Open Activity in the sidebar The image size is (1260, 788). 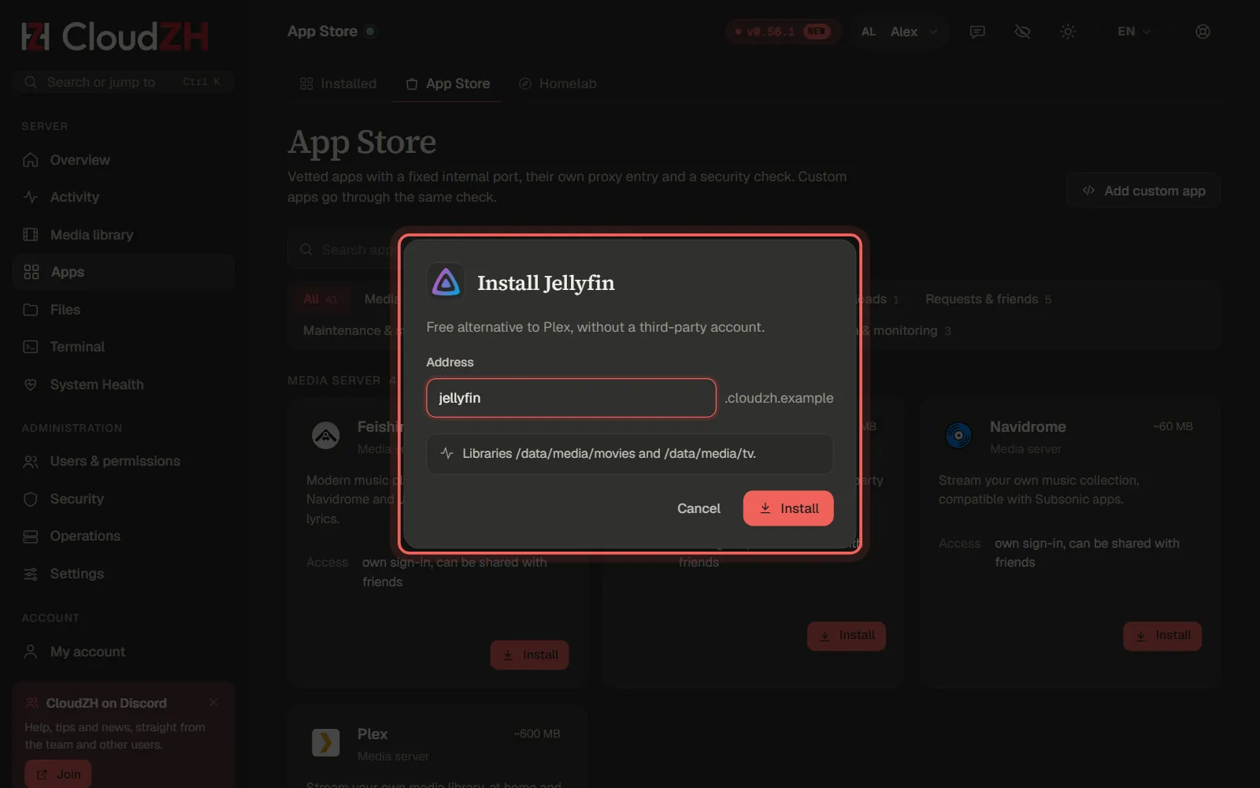pos(124,197)
